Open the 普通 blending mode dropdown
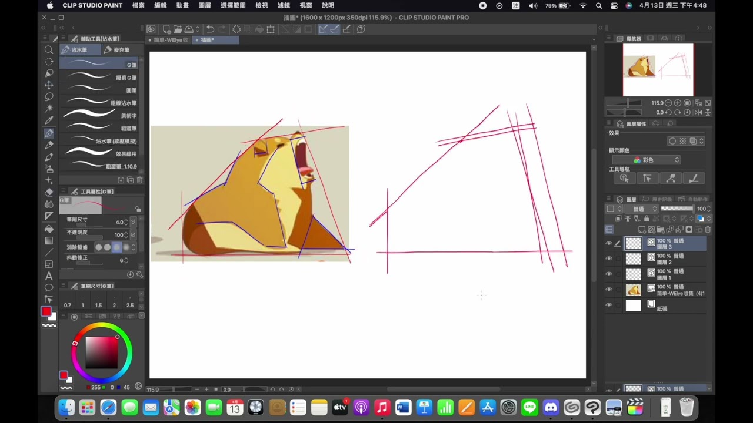The image size is (753, 423). (641, 209)
